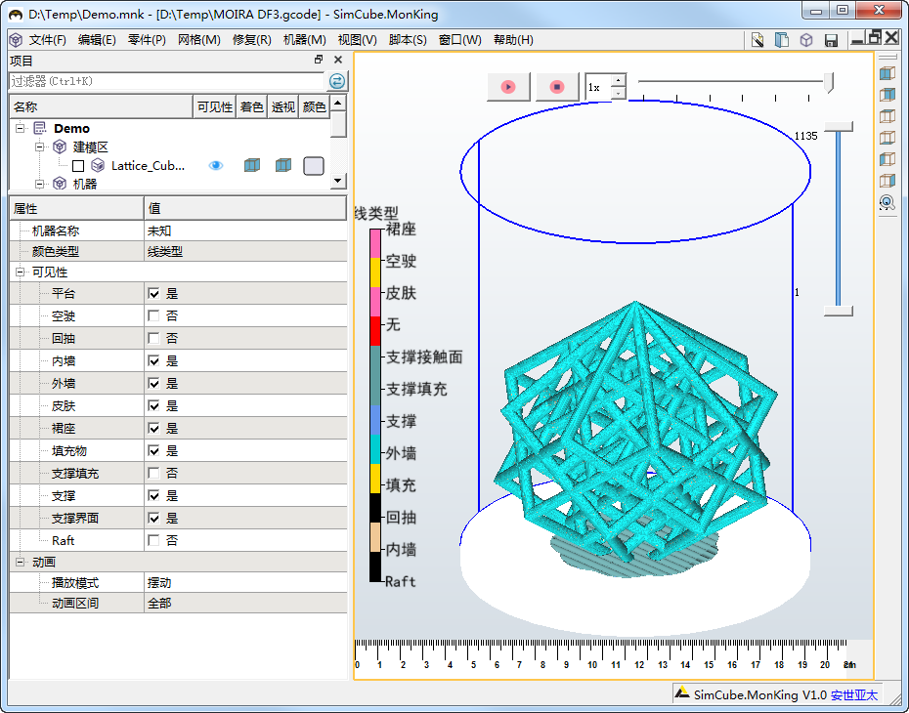Click the 着色 column header

click(251, 107)
